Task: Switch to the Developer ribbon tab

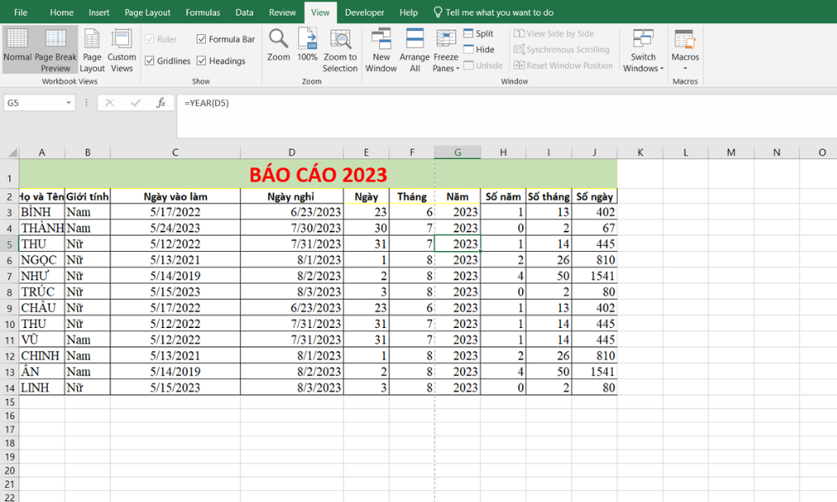Action: pos(364,13)
